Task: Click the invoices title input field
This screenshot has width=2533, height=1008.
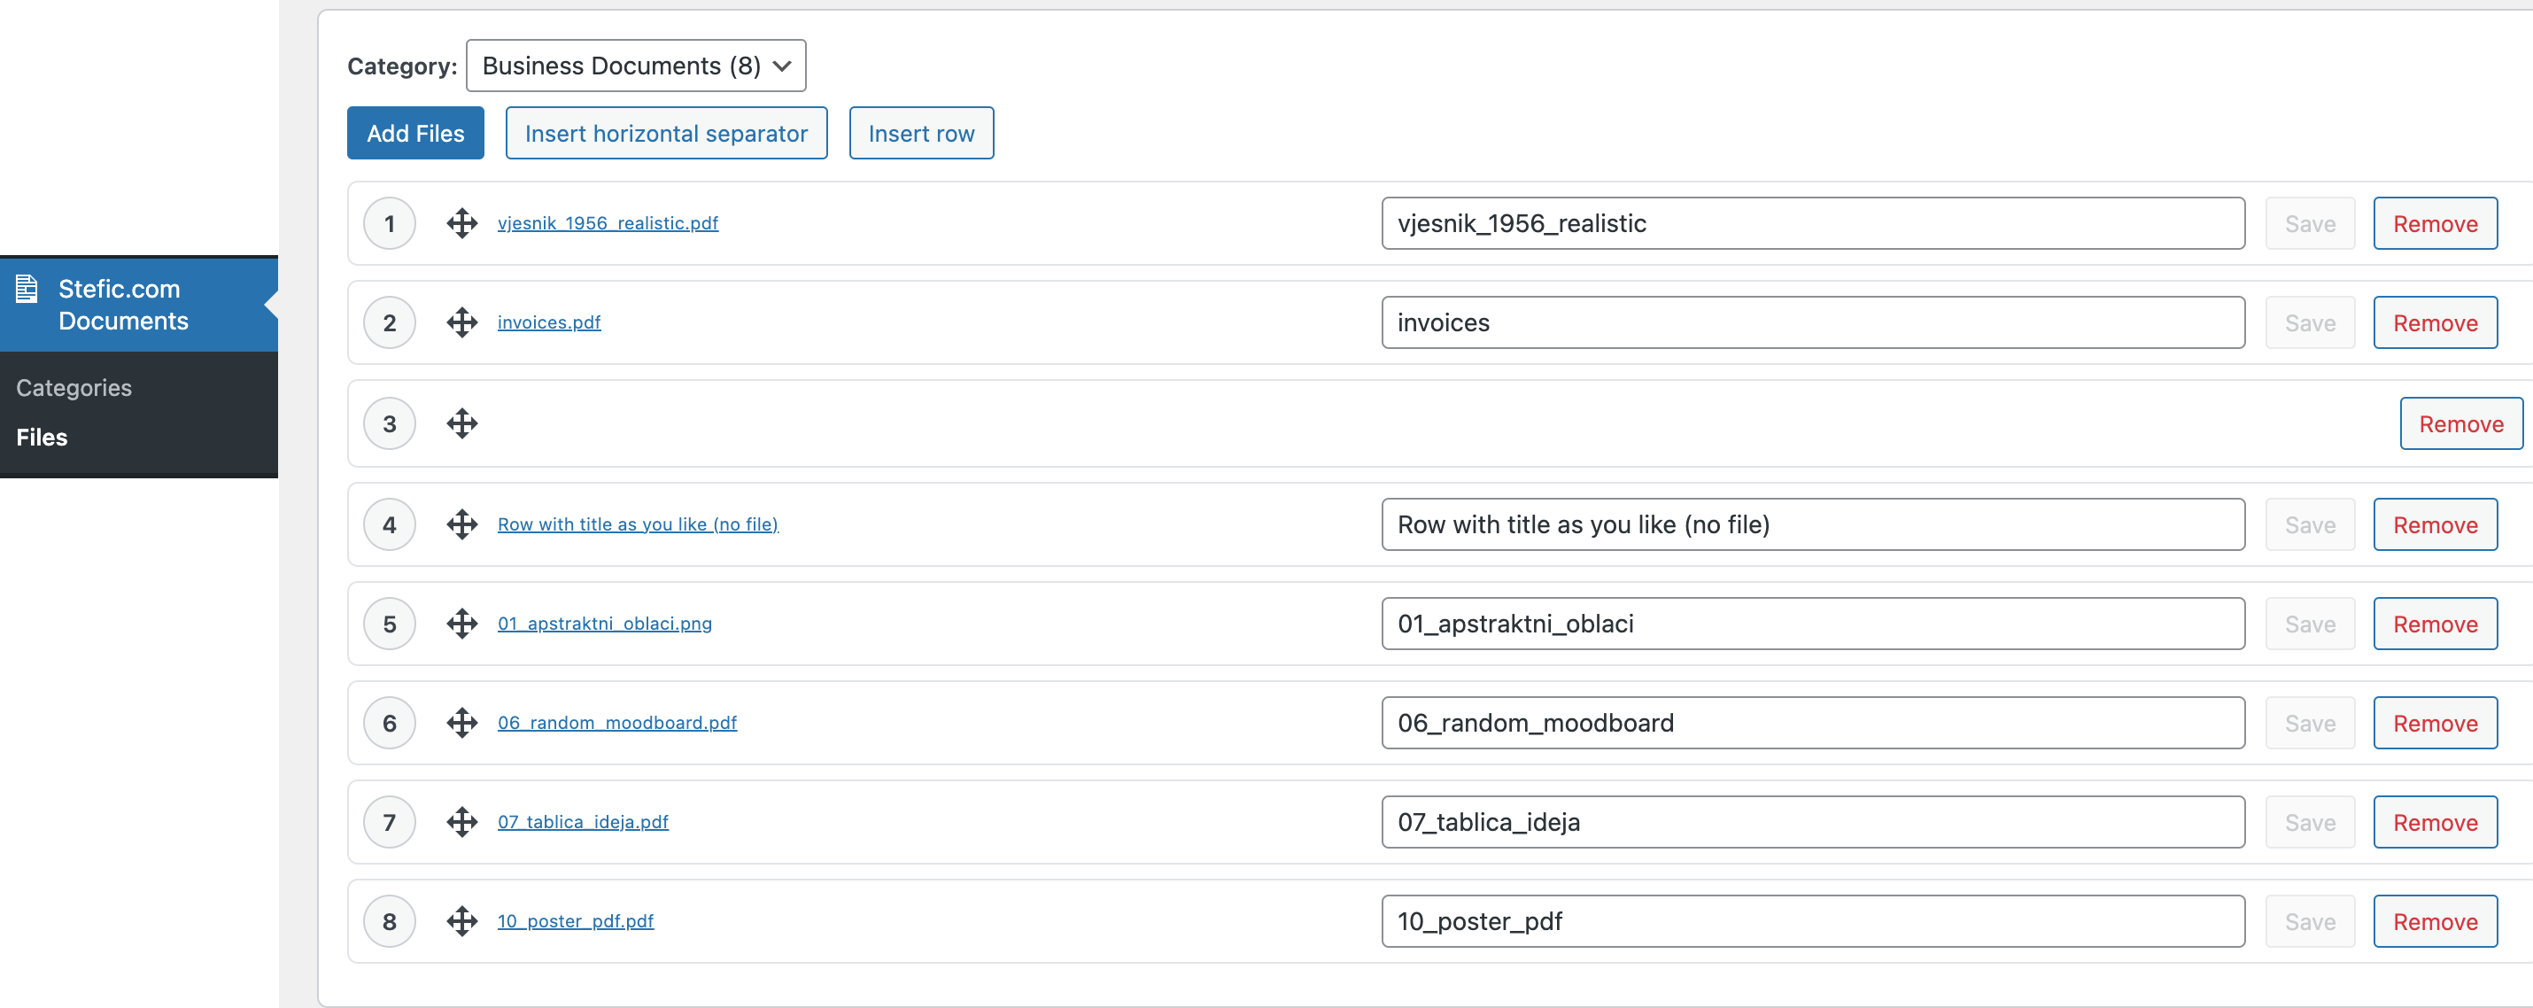Action: 1811,322
